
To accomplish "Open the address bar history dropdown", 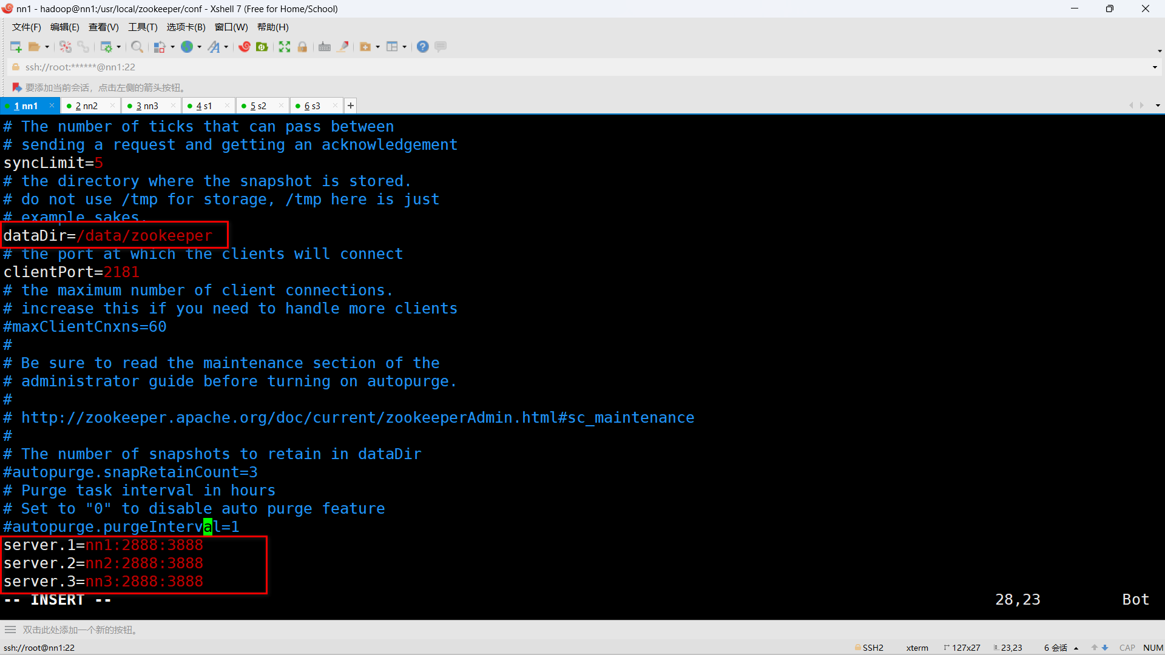I will pyautogui.click(x=1155, y=67).
